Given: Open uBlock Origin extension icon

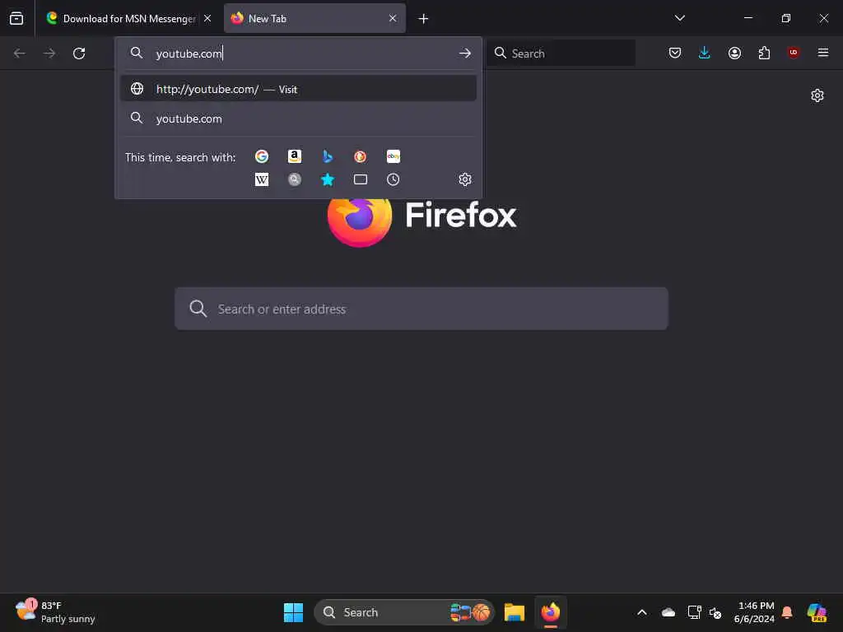Looking at the screenshot, I should coord(793,52).
